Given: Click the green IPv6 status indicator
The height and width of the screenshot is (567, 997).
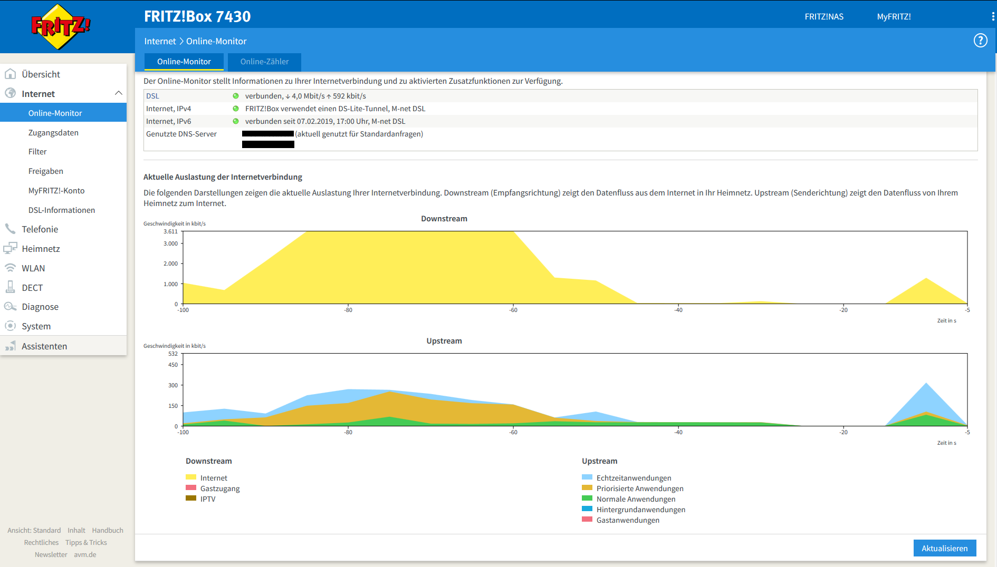Looking at the screenshot, I should [236, 121].
